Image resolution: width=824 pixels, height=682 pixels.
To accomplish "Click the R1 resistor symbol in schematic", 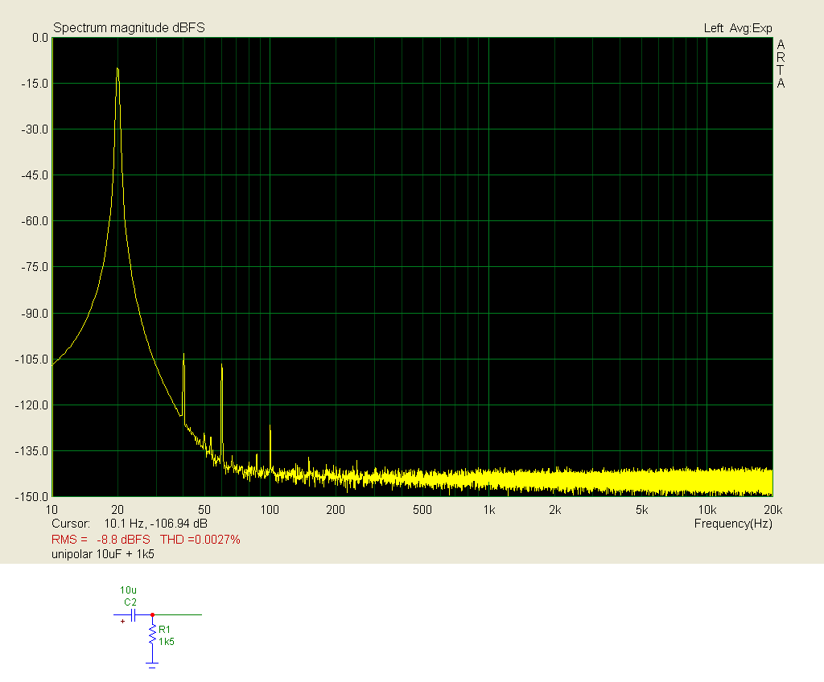I will click(x=152, y=635).
